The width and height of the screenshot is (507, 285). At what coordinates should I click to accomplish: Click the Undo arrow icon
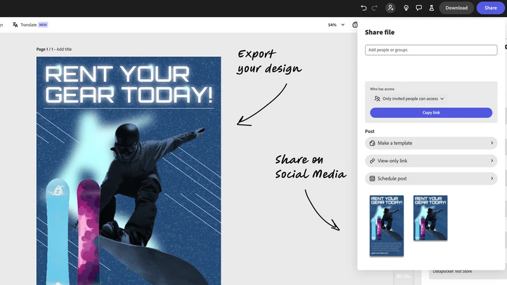point(363,8)
